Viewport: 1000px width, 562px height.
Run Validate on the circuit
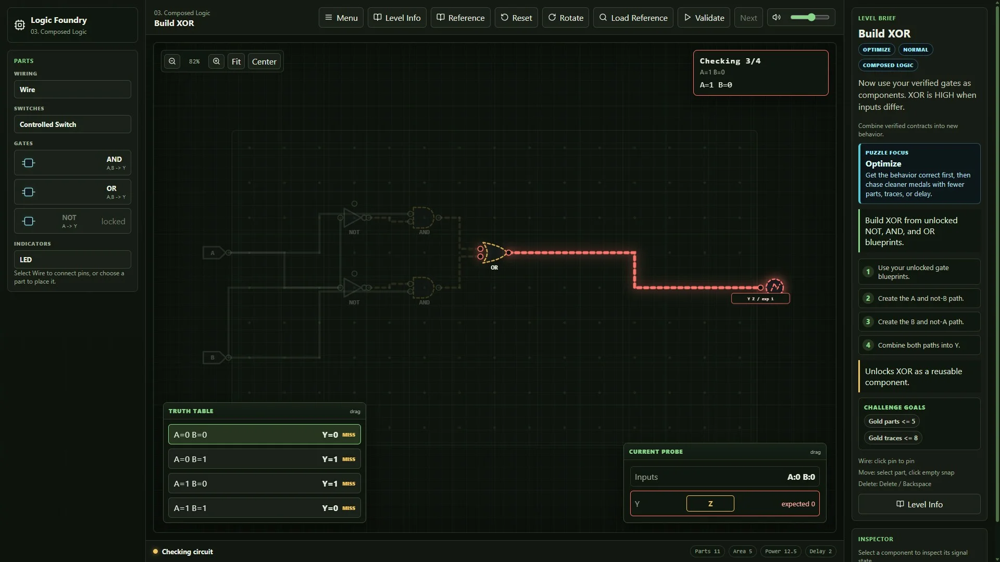pos(704,18)
